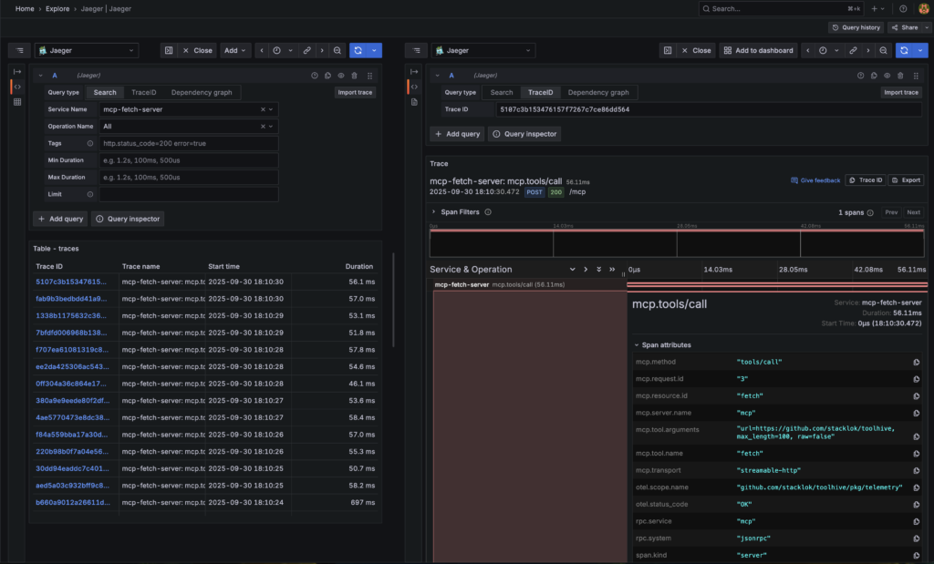Zoom out the time range in the left toolbar
Image resolution: width=934 pixels, height=564 pixels.
337,50
